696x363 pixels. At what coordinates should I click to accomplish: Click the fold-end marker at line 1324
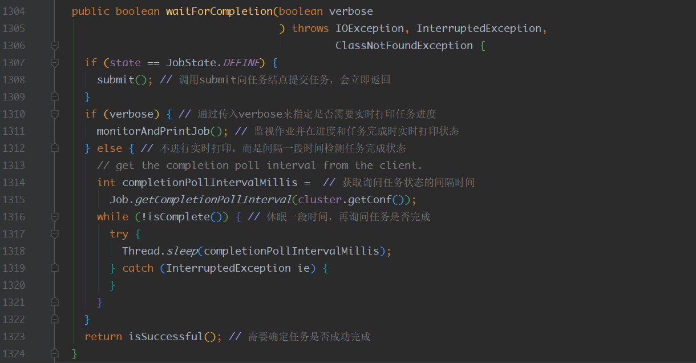pyautogui.click(x=53, y=353)
